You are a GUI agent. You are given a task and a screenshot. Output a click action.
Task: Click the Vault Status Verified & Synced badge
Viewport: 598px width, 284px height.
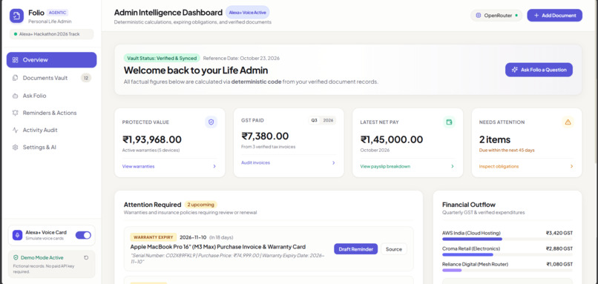(162, 58)
